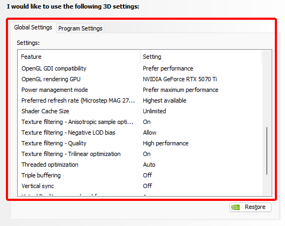Open the Off value for Vertical sync

[x=147, y=186]
